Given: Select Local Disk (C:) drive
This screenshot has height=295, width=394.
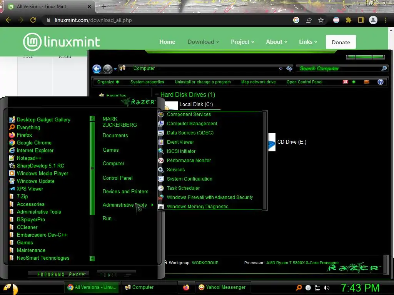Looking at the screenshot, I should pyautogui.click(x=196, y=104).
